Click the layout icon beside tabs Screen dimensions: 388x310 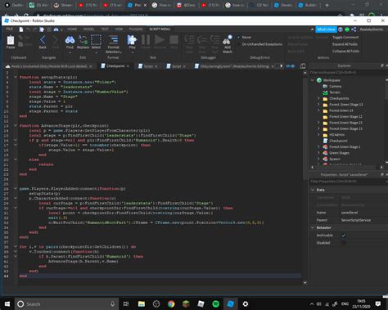(303, 66)
